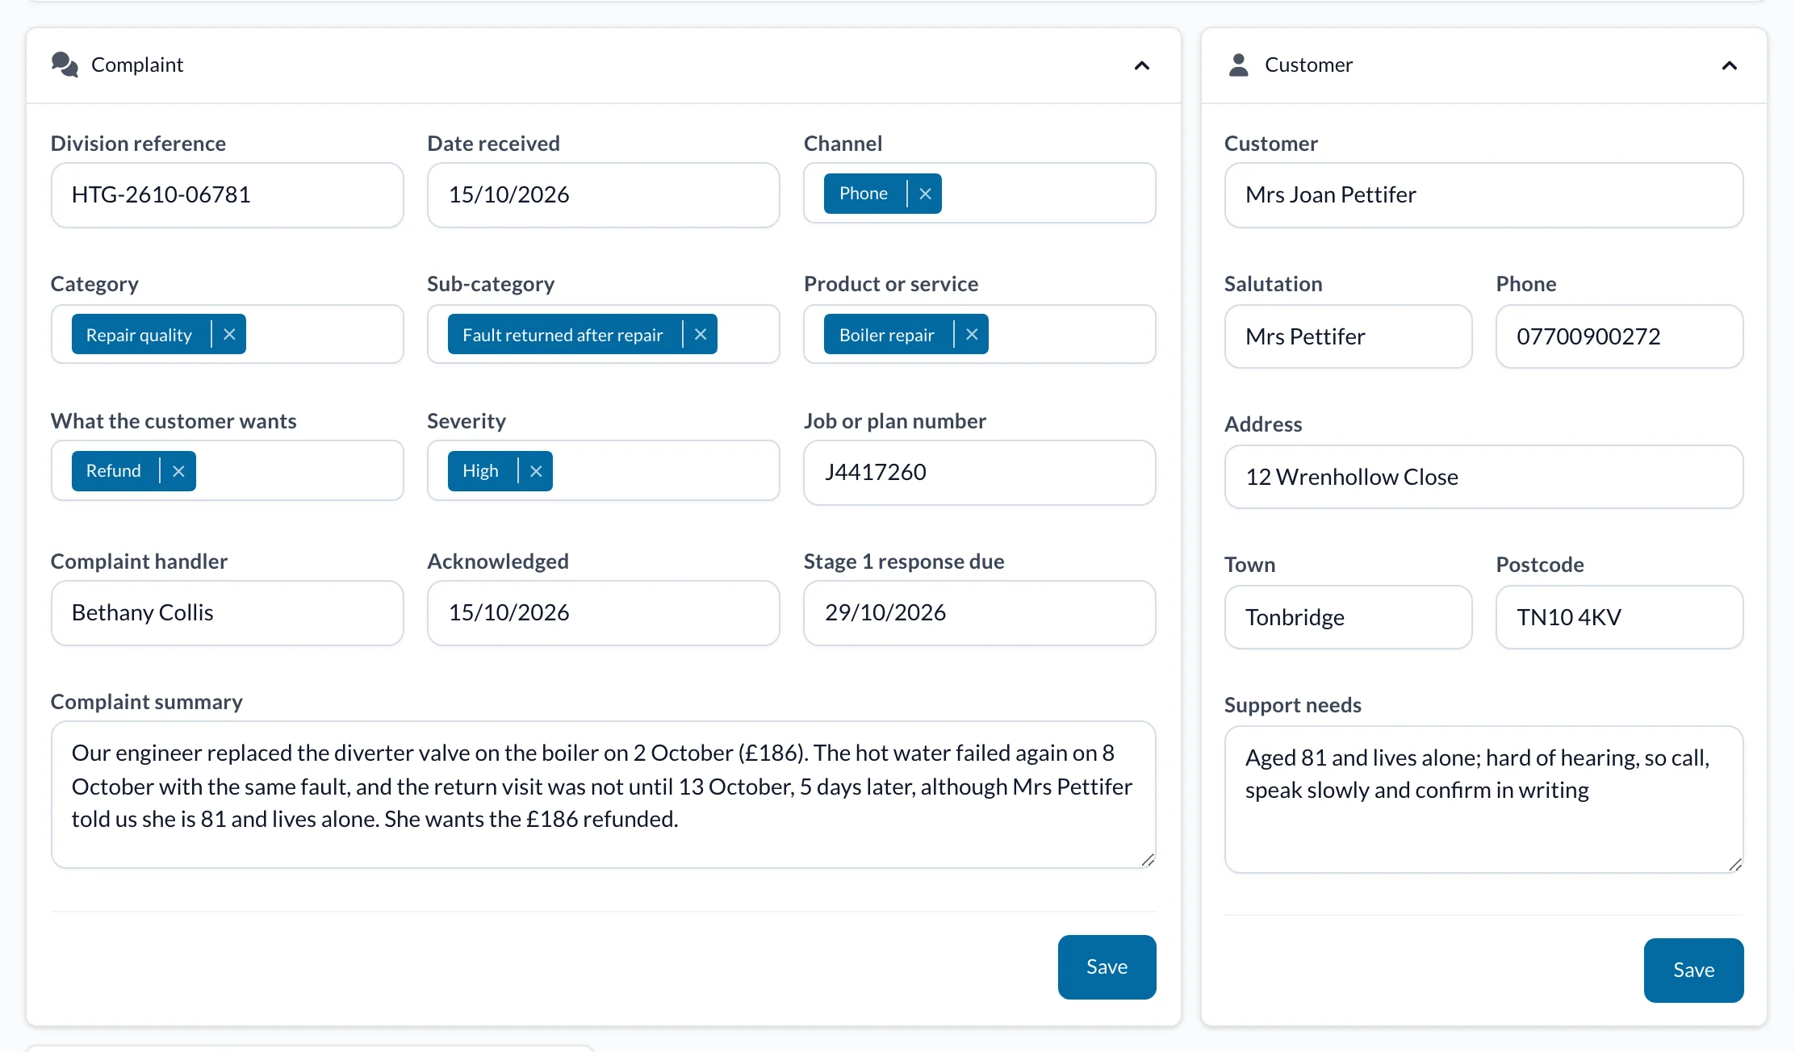
Task: Edit the Address field
Action: point(1483,477)
